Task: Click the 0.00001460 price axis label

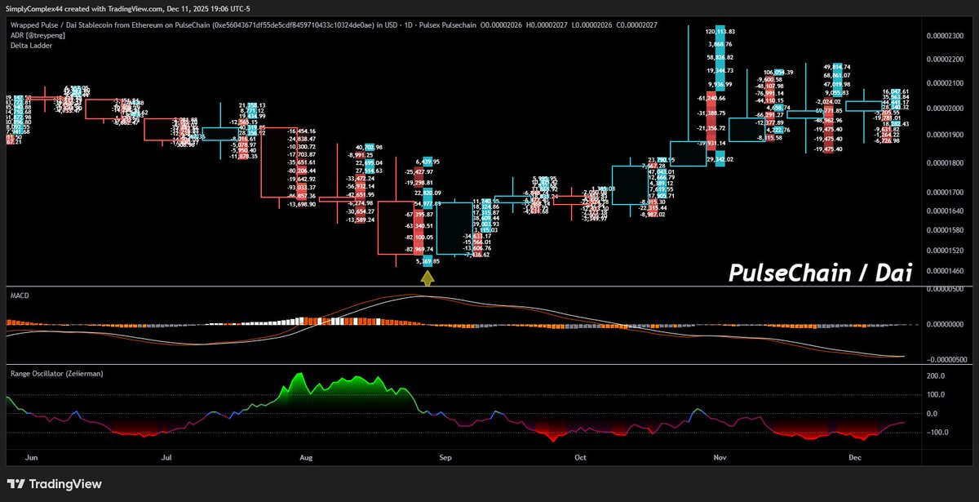Action: click(946, 270)
